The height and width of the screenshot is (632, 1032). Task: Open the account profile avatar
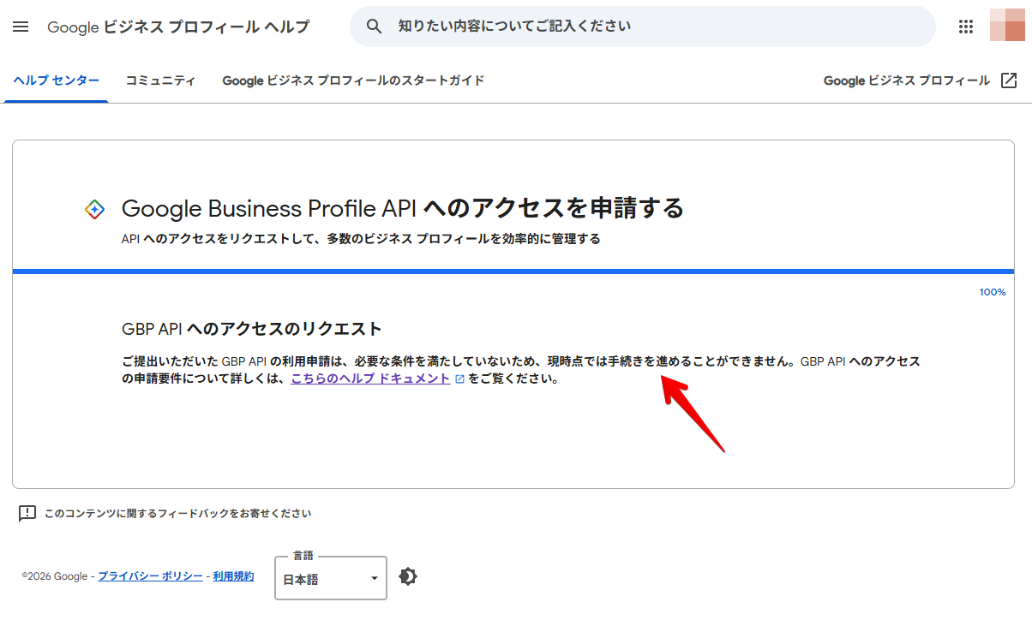coord(1007,26)
